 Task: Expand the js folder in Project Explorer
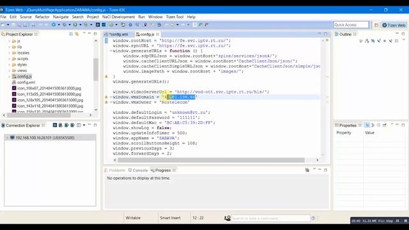(10, 41)
